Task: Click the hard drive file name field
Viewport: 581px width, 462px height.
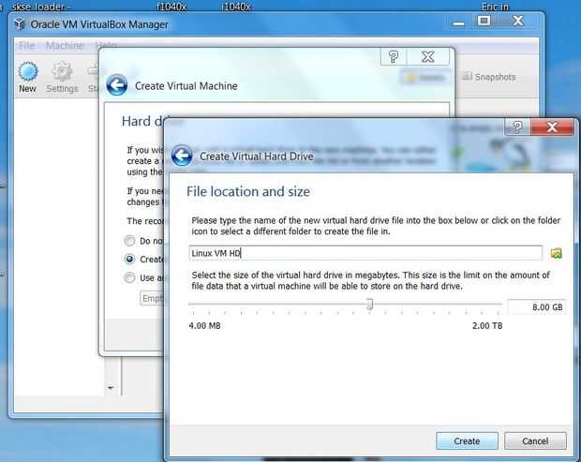Action: coord(365,253)
